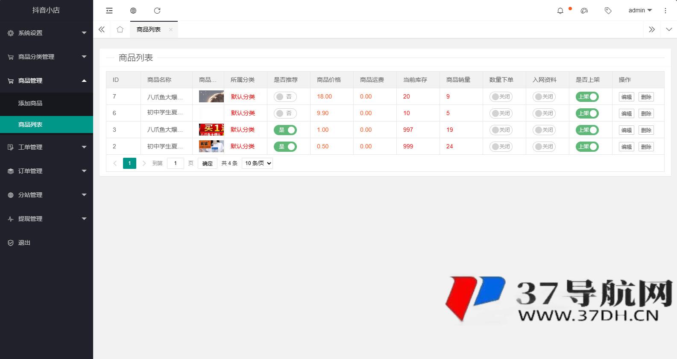Toggle 入网资料 switch for product ID 7

click(x=544, y=97)
